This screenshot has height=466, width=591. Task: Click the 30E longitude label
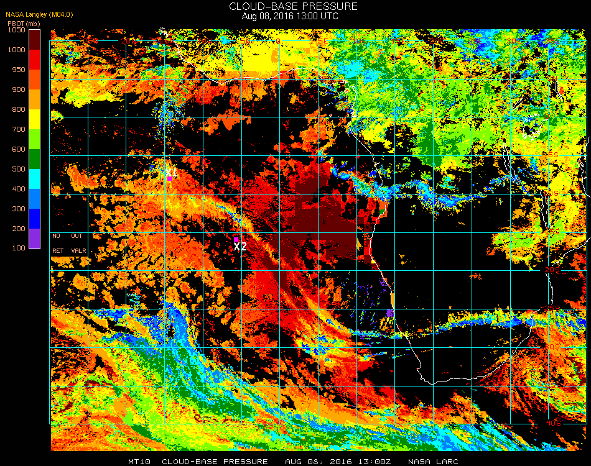[514, 41]
